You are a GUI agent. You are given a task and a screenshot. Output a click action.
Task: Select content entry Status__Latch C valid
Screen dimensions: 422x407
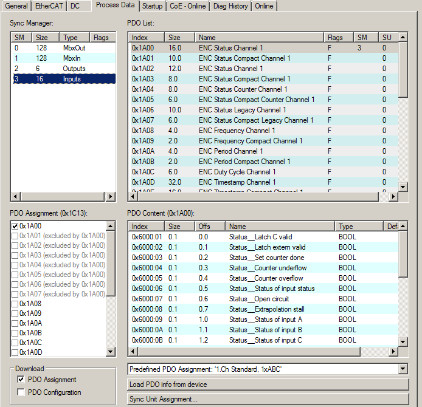pyautogui.click(x=265, y=237)
